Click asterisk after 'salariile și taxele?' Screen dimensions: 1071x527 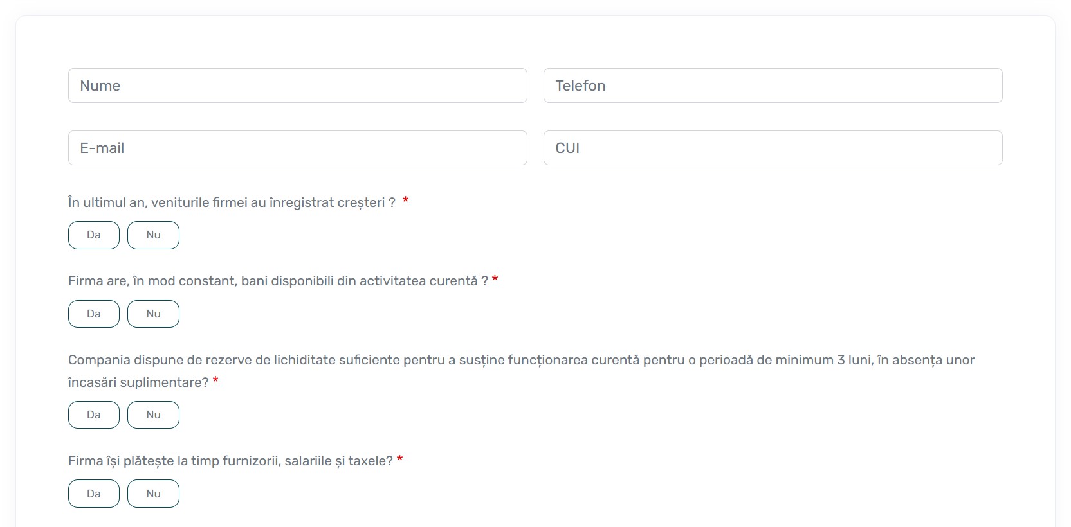[400, 460]
